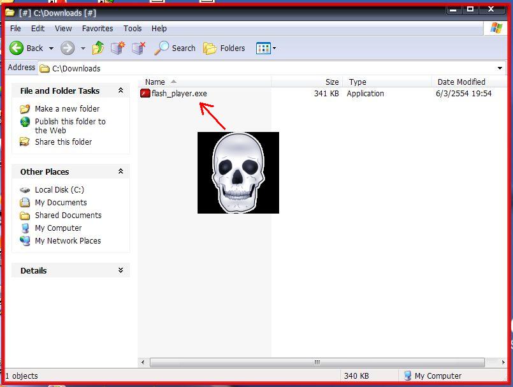Click the Move To folder toolbar icon
Viewport: 513px width, 387px height.
(118, 48)
